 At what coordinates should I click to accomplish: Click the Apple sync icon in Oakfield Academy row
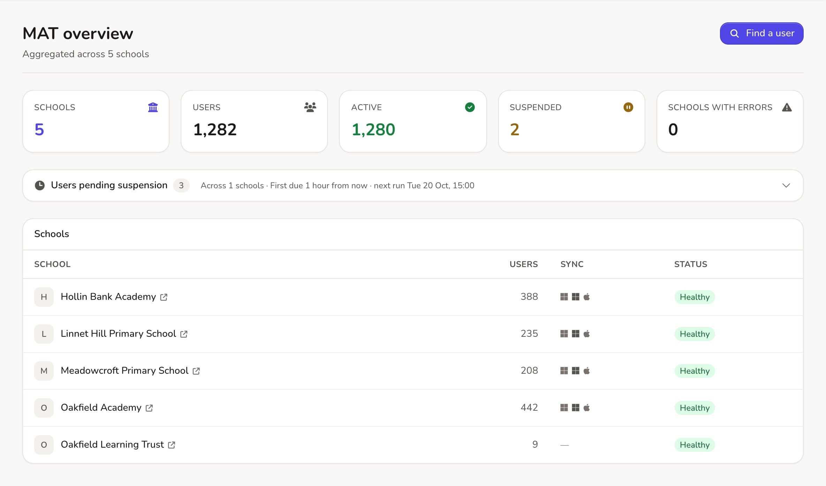click(x=587, y=408)
